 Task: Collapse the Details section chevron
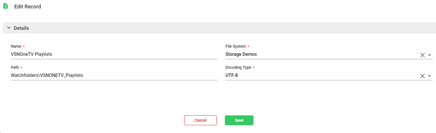tap(9, 28)
